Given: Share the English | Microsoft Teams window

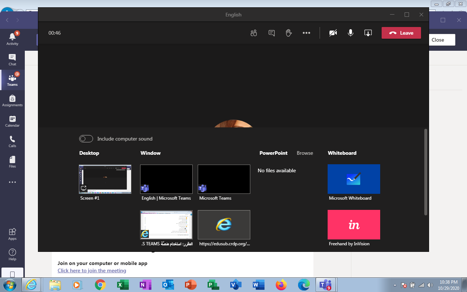Looking at the screenshot, I should click(x=166, y=179).
